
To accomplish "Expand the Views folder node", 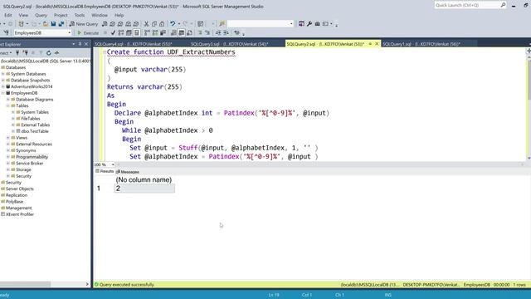I will pyautogui.click(x=8, y=138).
